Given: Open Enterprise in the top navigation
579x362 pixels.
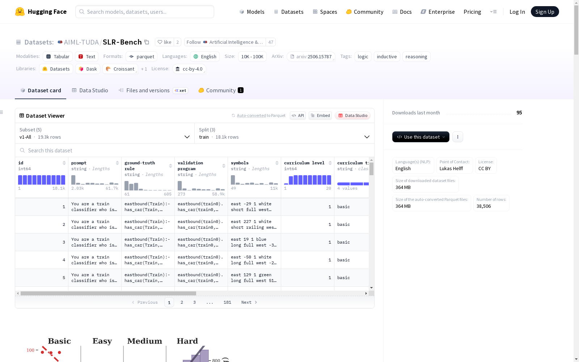Looking at the screenshot, I should tap(438, 12).
